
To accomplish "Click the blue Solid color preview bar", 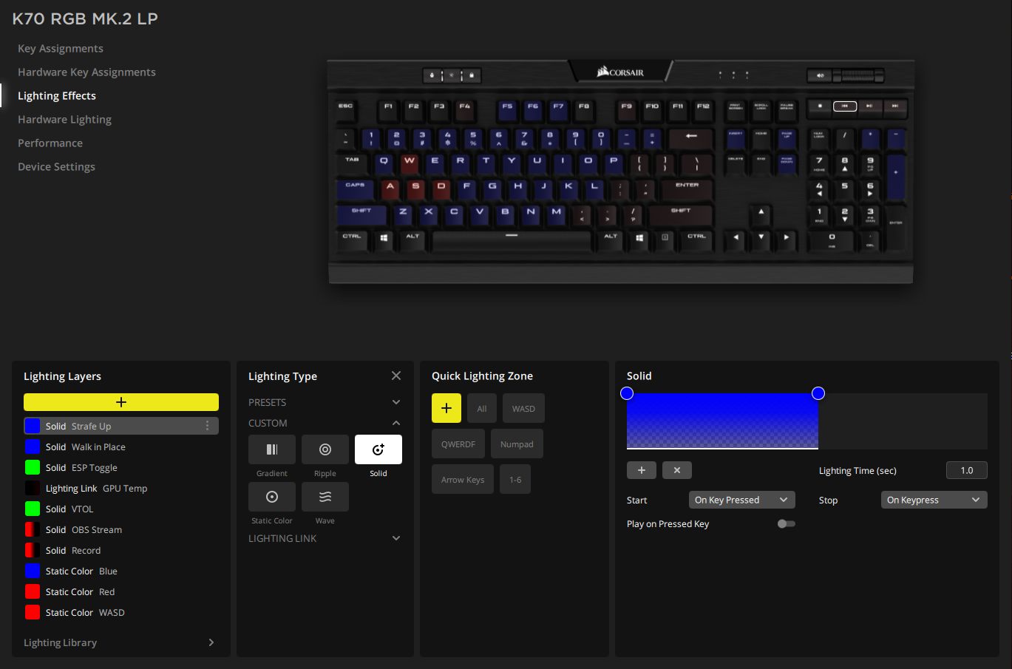I will [x=722, y=421].
